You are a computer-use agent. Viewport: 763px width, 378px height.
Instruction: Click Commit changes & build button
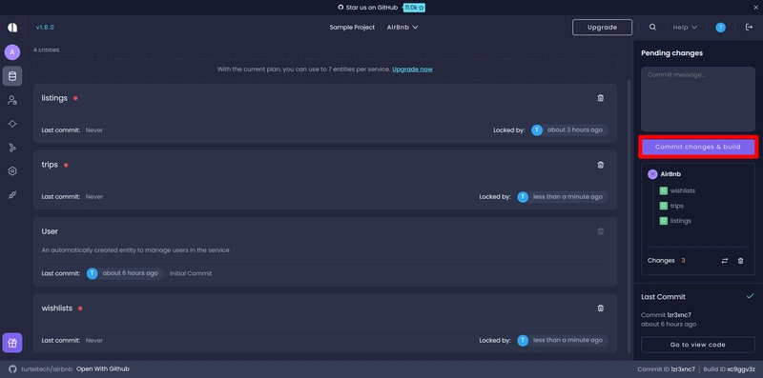(x=698, y=147)
